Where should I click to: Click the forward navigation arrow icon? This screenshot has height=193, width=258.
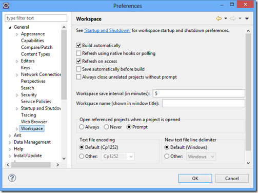[x=233, y=18]
